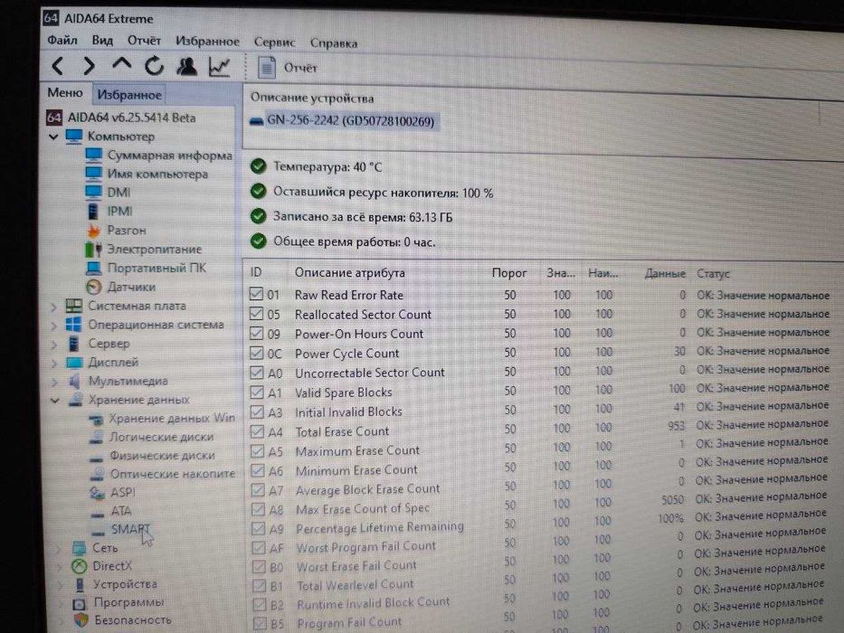The width and height of the screenshot is (844, 633).
Task: Select the DirectX Xbox icon
Action: pos(79,566)
